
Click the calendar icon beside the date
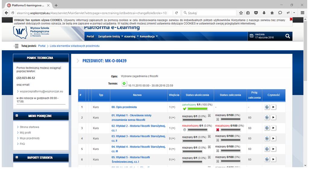coord(251,36)
